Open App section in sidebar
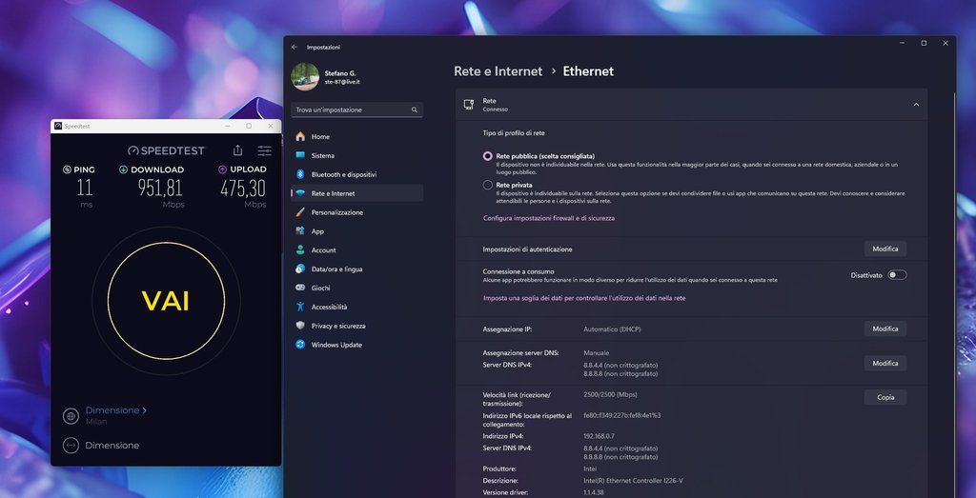 357,231
